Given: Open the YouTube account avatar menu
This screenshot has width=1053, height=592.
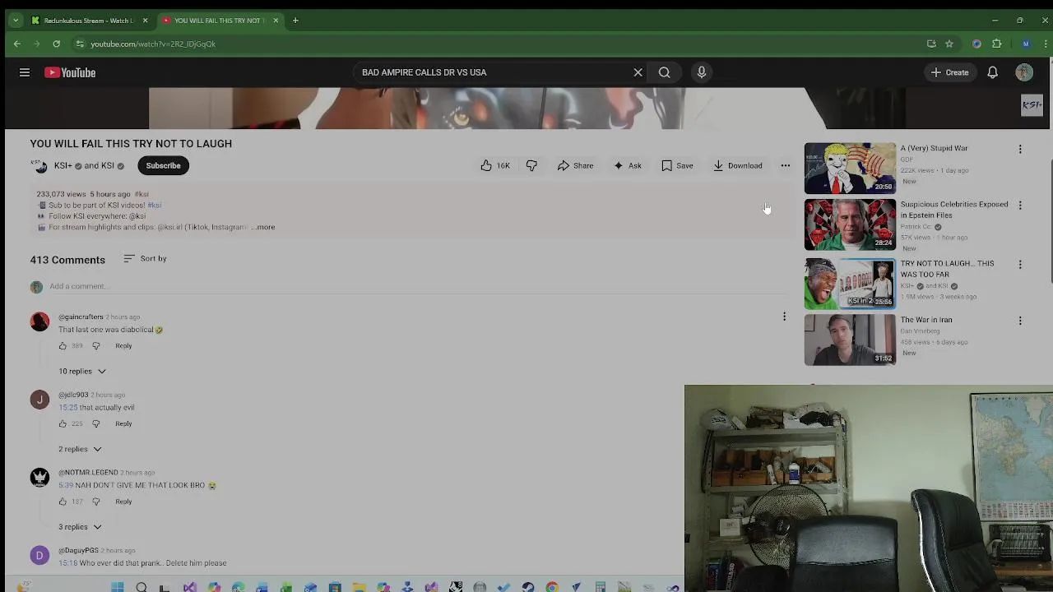Looking at the screenshot, I should [x=1024, y=72].
